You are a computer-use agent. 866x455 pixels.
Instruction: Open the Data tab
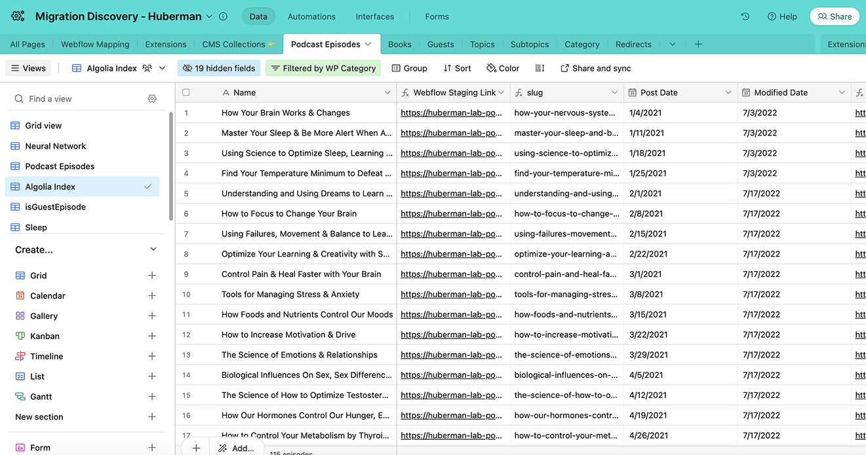click(258, 16)
